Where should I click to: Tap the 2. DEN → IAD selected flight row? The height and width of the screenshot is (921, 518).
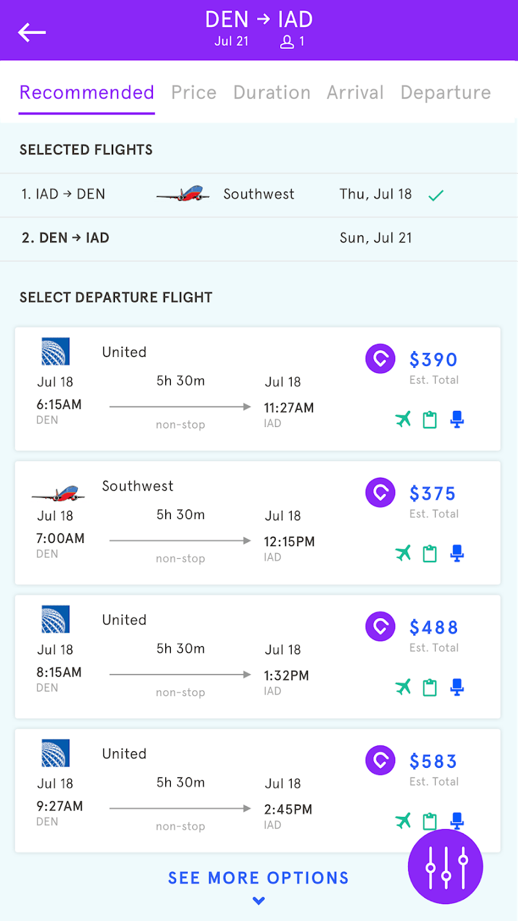(x=257, y=238)
